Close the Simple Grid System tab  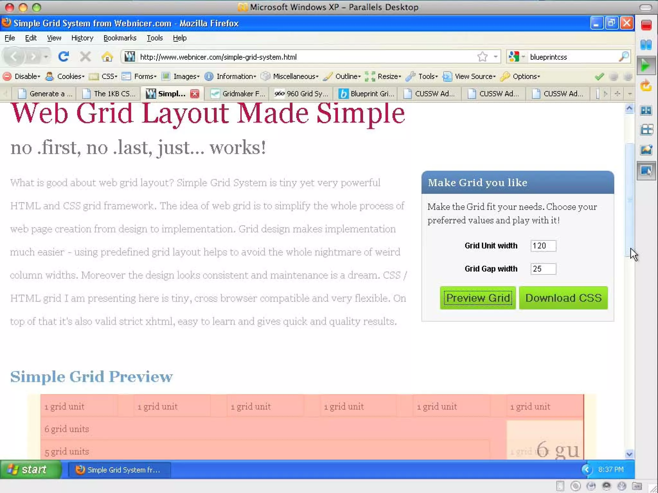pos(194,94)
